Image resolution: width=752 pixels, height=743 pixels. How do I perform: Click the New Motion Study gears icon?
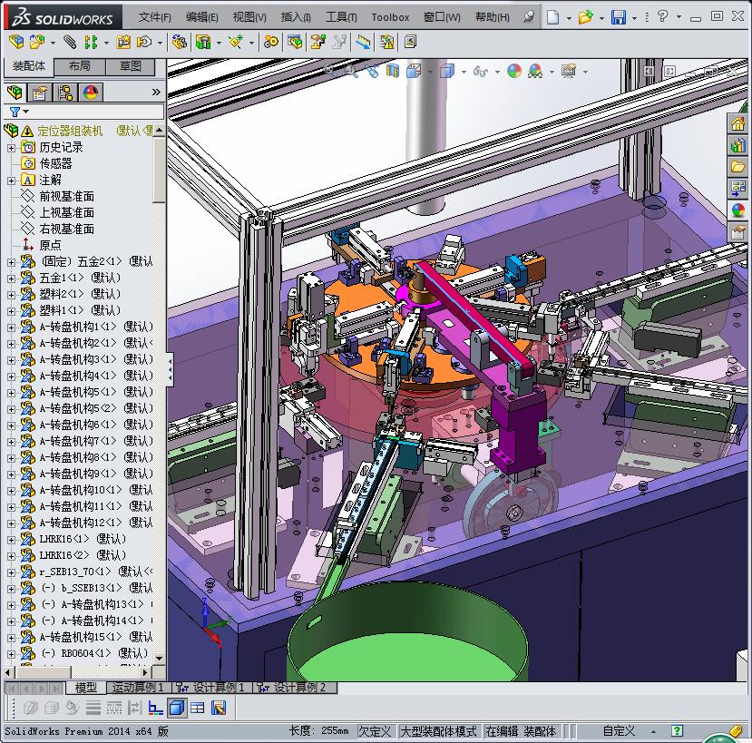(x=270, y=43)
